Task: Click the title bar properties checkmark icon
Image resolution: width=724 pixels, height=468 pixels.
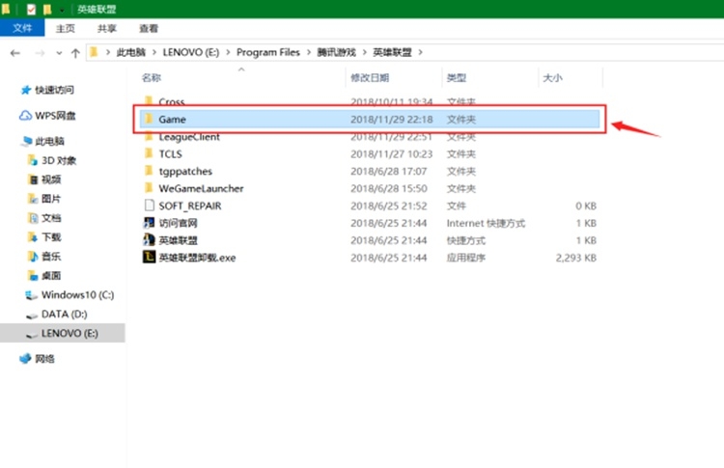Action: (x=31, y=10)
